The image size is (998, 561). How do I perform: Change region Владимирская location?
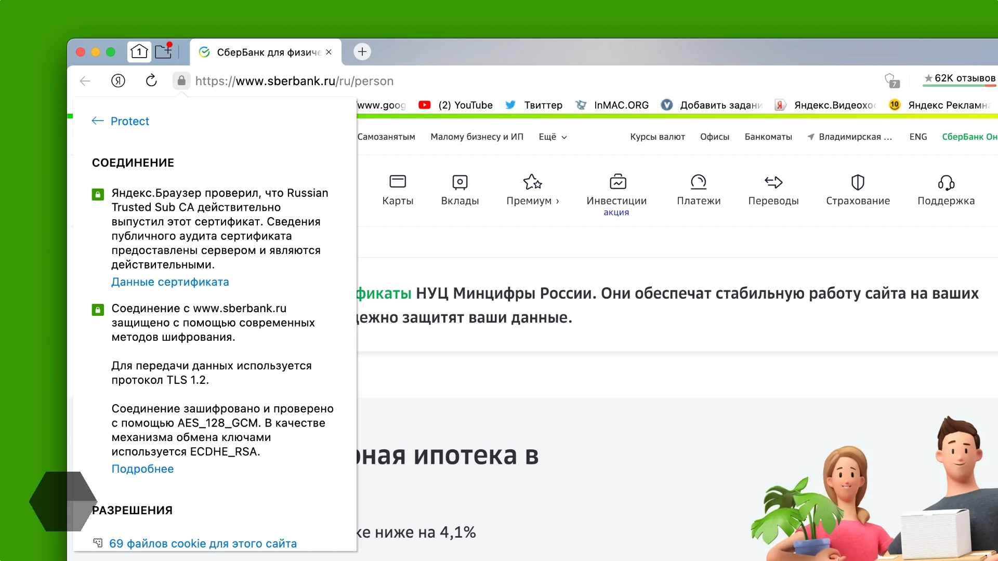pos(850,137)
